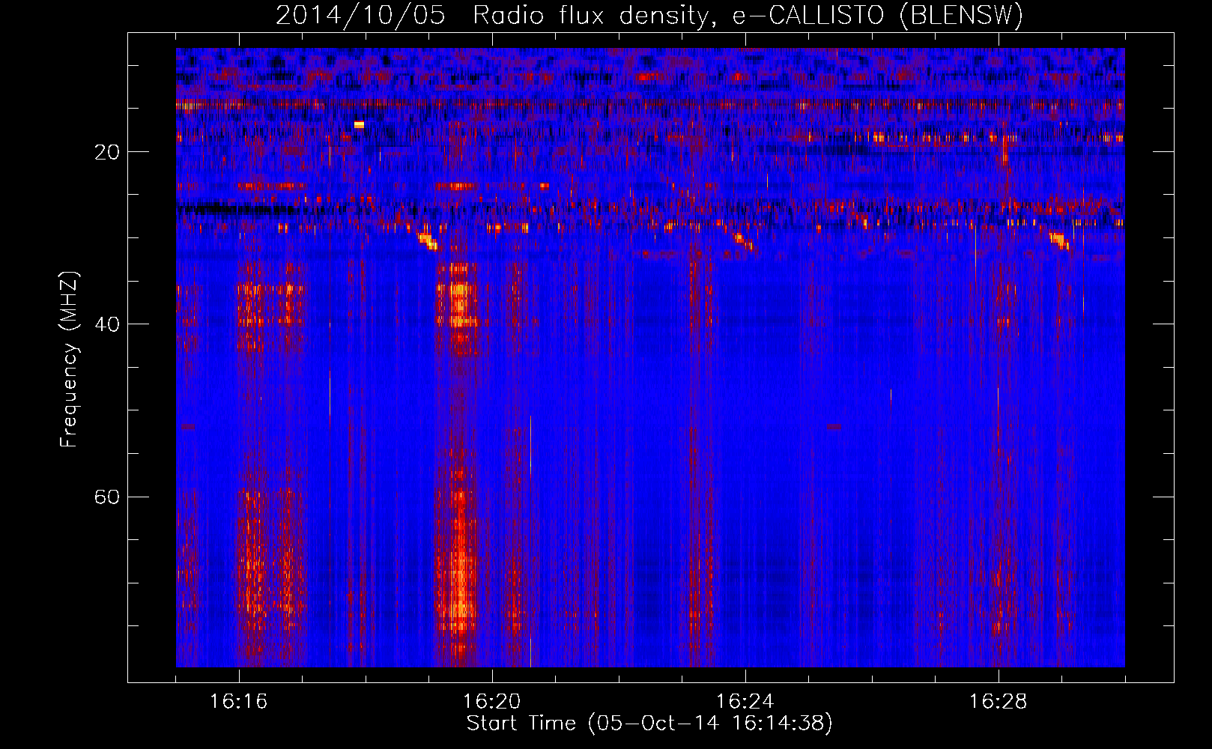Click the 16:20 time tick label

(x=492, y=702)
